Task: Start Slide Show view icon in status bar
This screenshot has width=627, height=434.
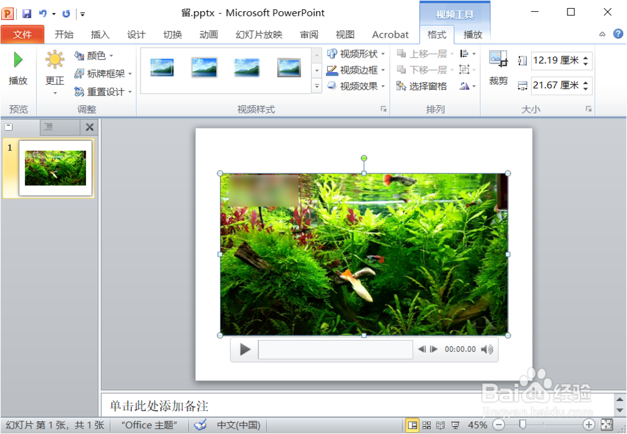Action: [x=455, y=425]
